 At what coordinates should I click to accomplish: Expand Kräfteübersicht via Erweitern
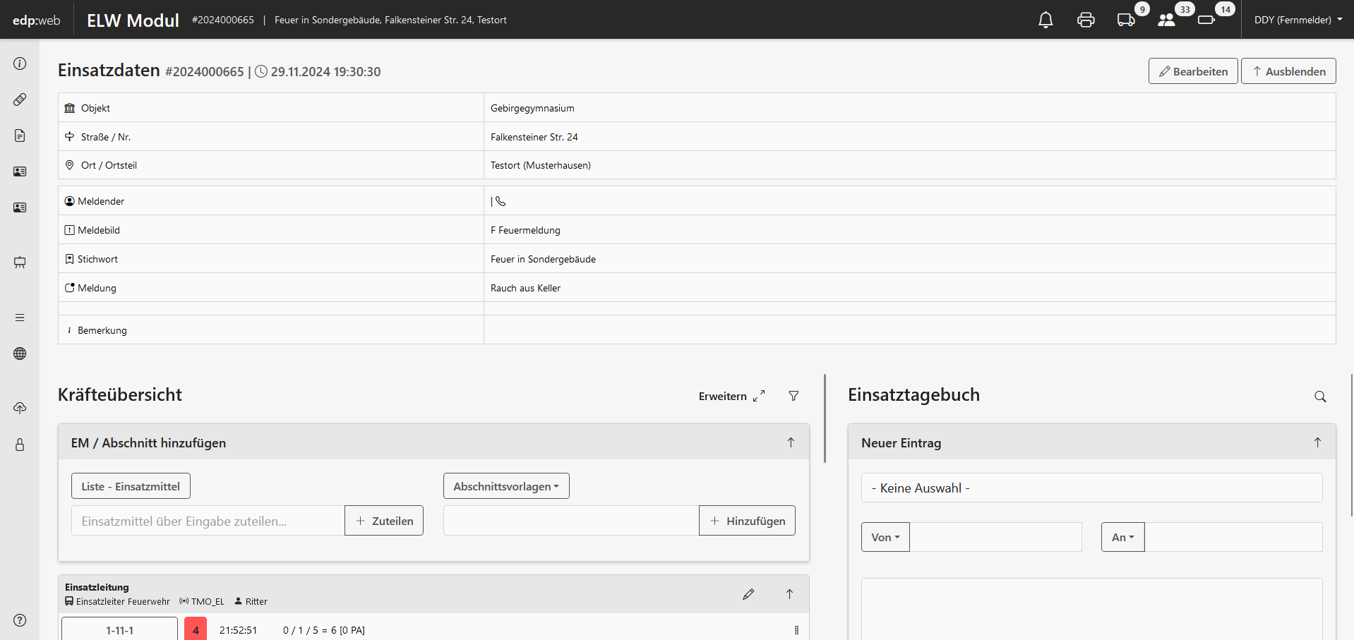pos(731,396)
